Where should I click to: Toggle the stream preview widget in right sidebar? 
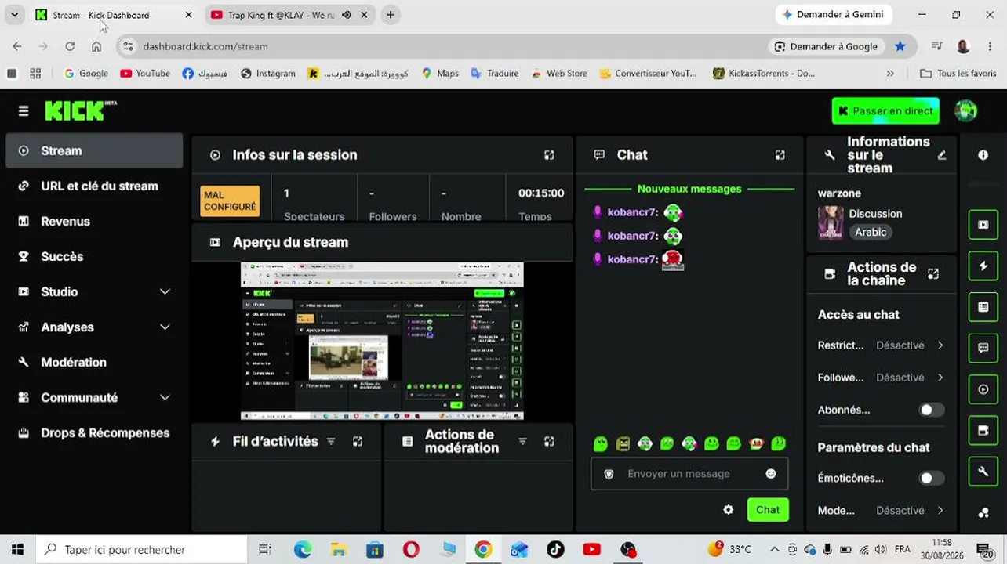983,225
